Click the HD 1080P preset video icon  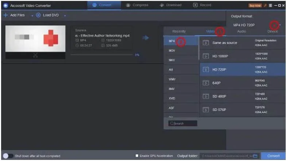click(206, 56)
